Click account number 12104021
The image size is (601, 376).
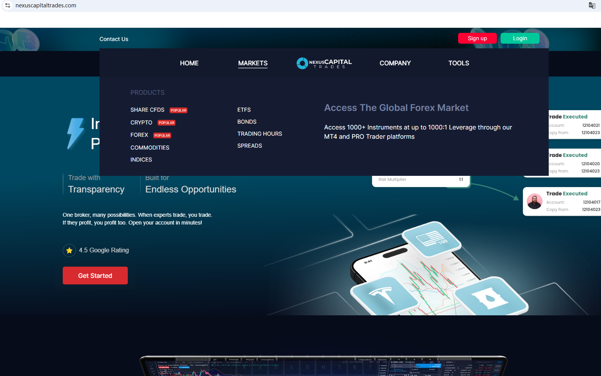pos(591,125)
